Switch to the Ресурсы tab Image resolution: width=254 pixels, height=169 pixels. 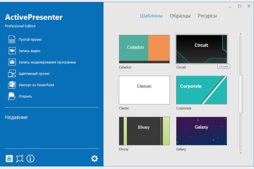tap(207, 16)
